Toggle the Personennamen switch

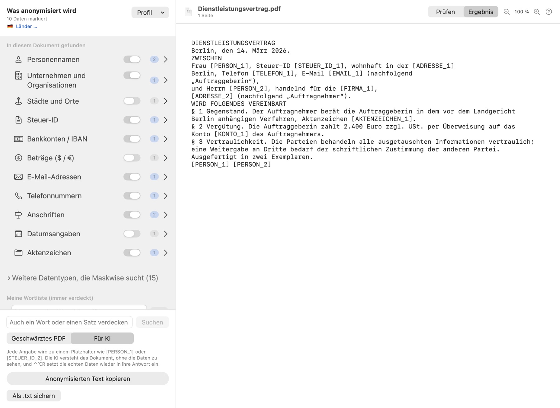[132, 59]
